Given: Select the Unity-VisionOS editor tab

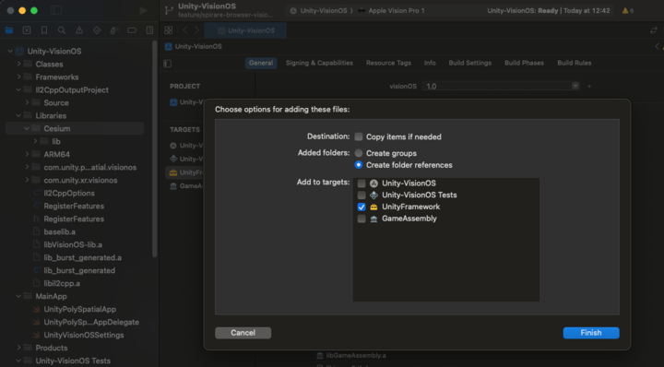Looking at the screenshot, I should tap(245, 30).
